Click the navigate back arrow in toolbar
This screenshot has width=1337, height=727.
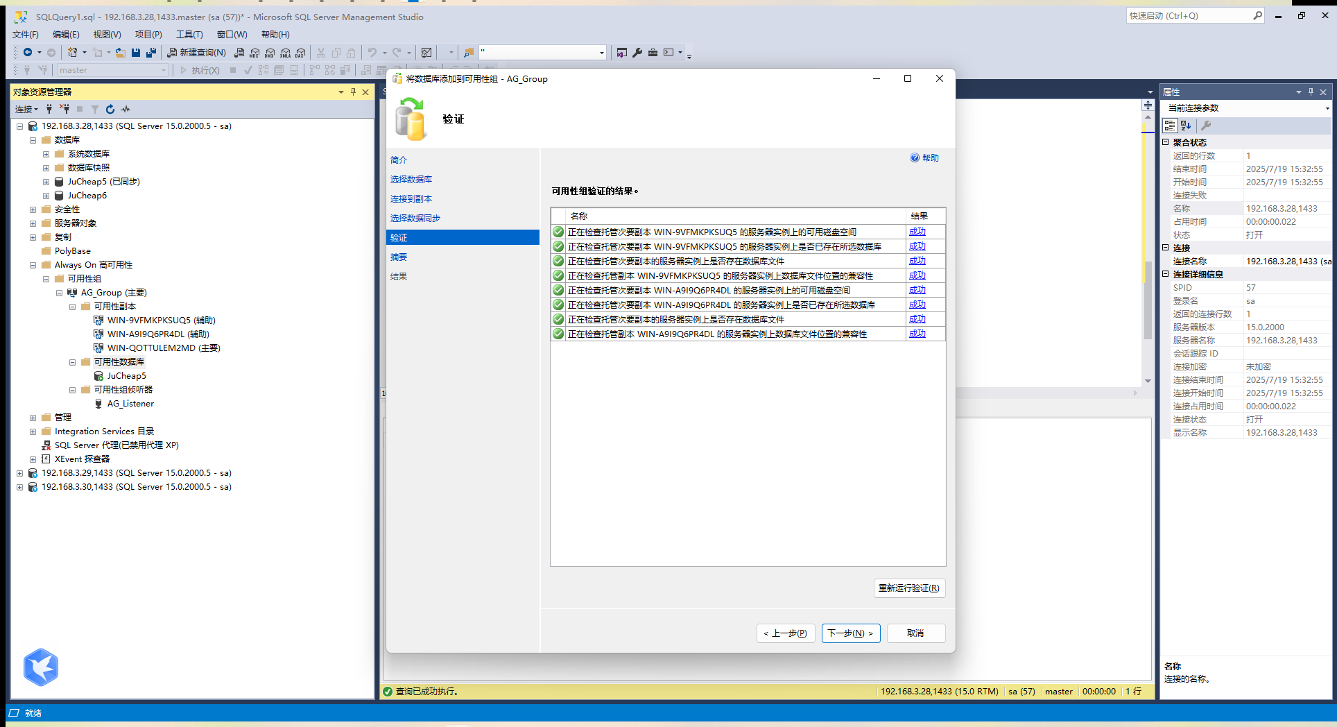28,52
